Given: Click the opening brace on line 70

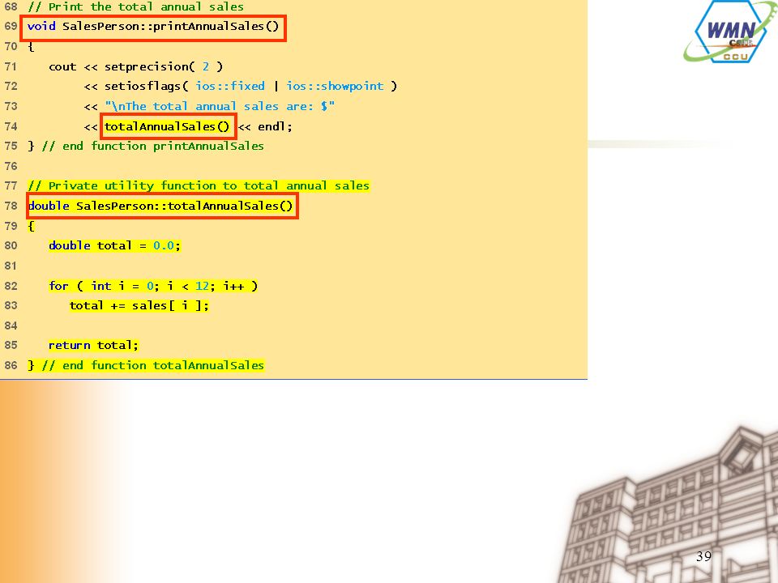Looking at the screenshot, I should click(31, 47).
